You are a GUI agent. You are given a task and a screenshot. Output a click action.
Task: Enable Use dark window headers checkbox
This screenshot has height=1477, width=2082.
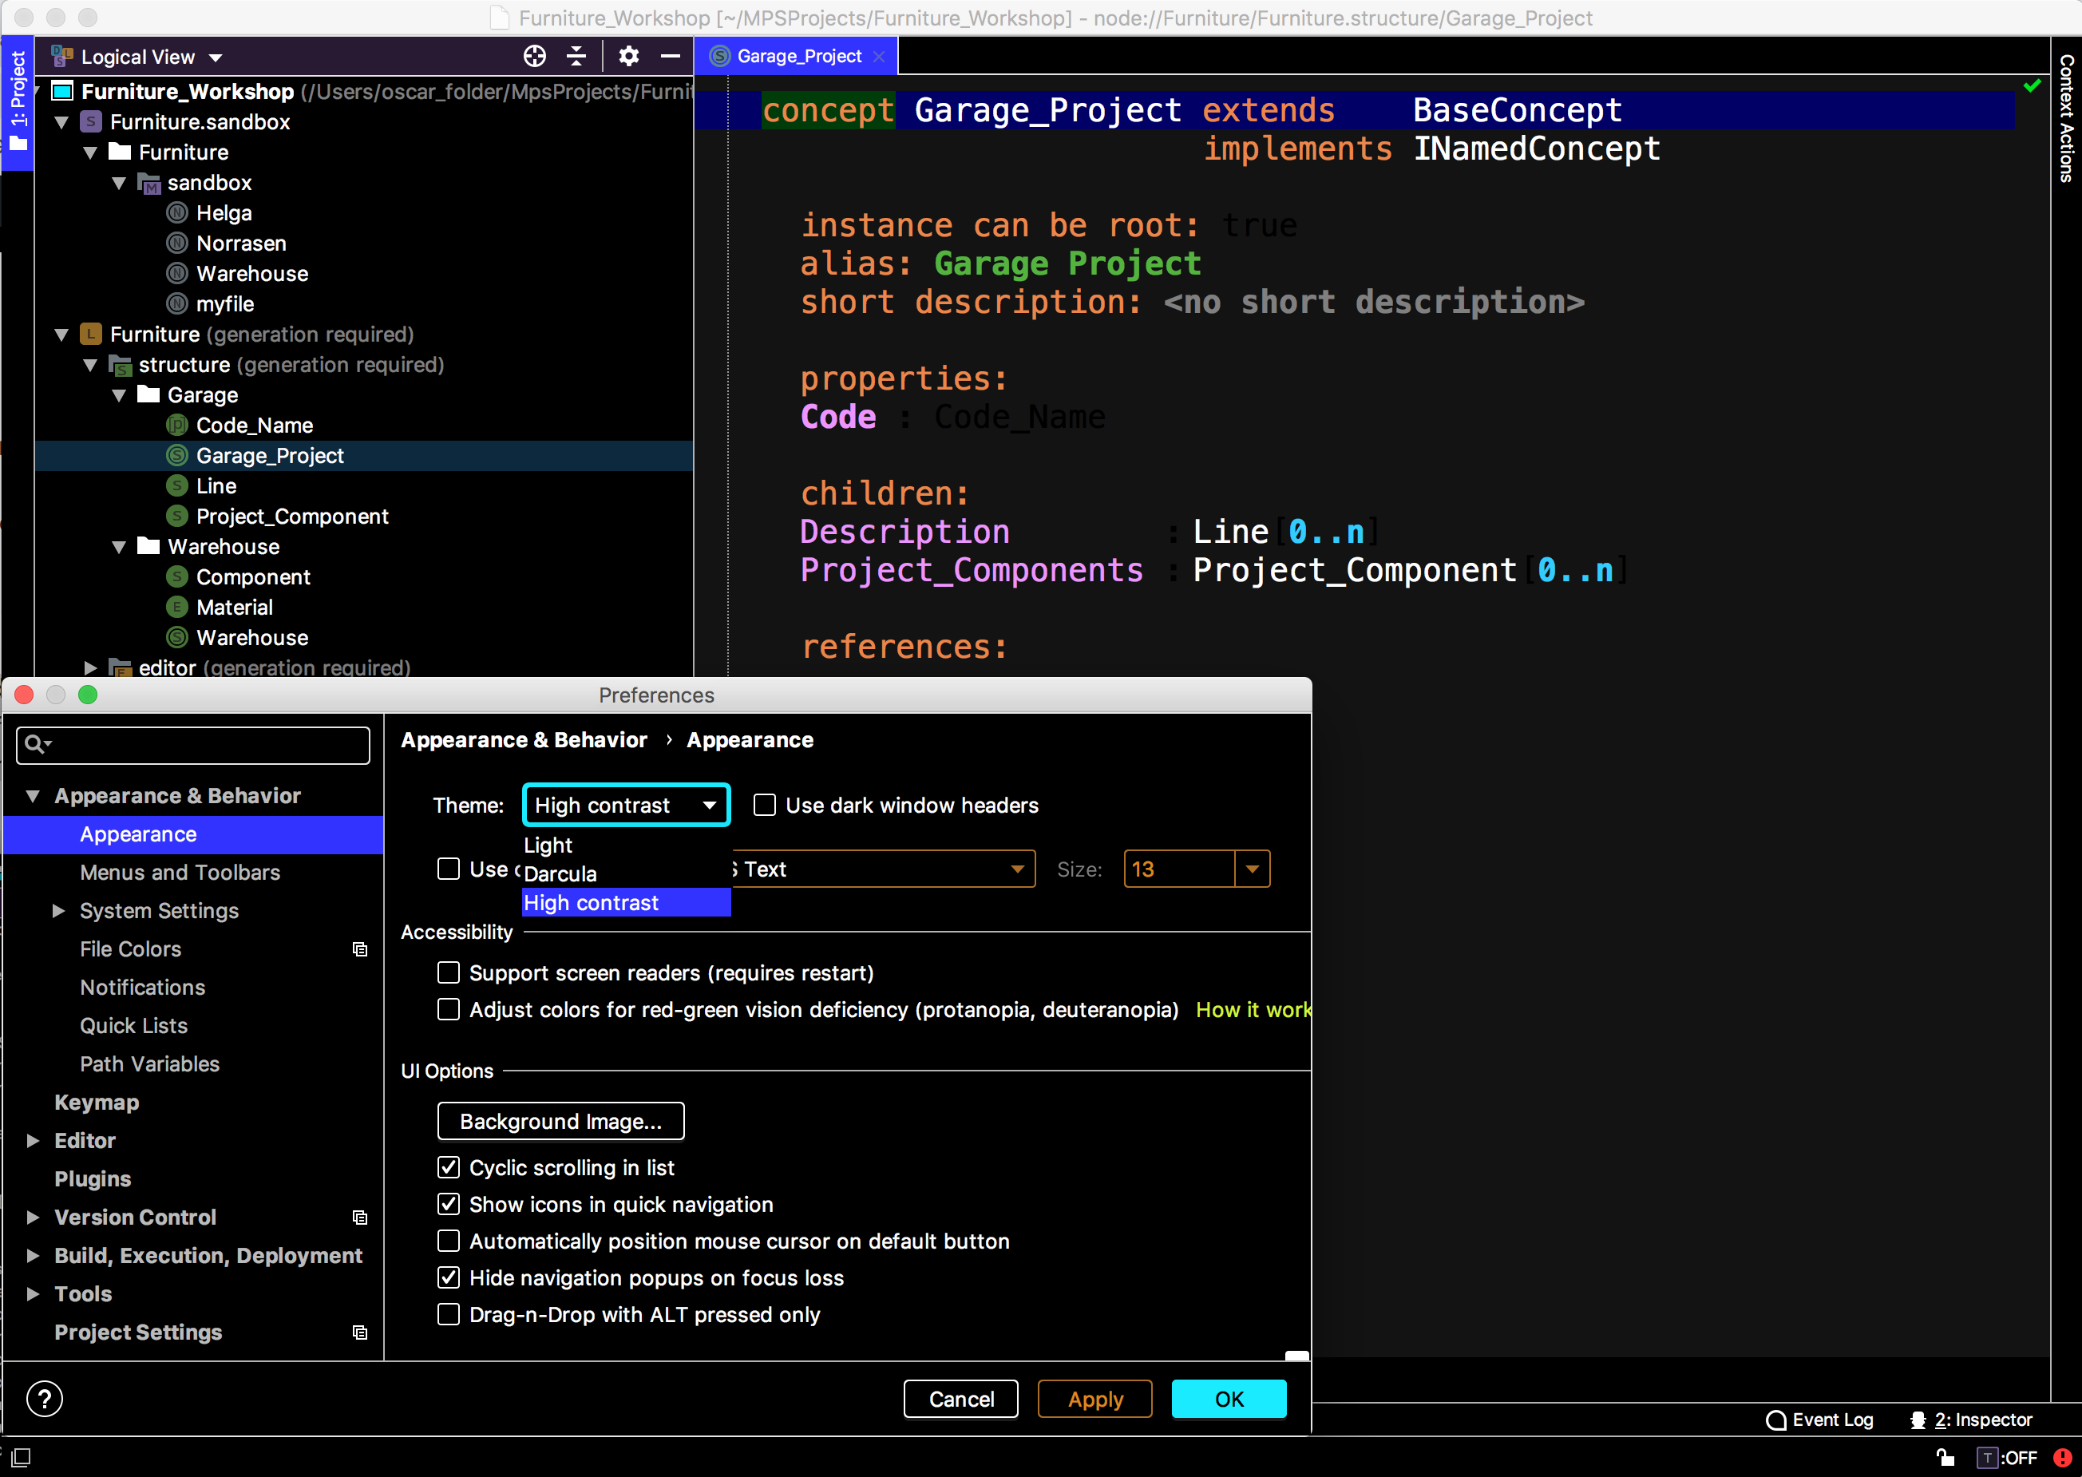tap(765, 805)
